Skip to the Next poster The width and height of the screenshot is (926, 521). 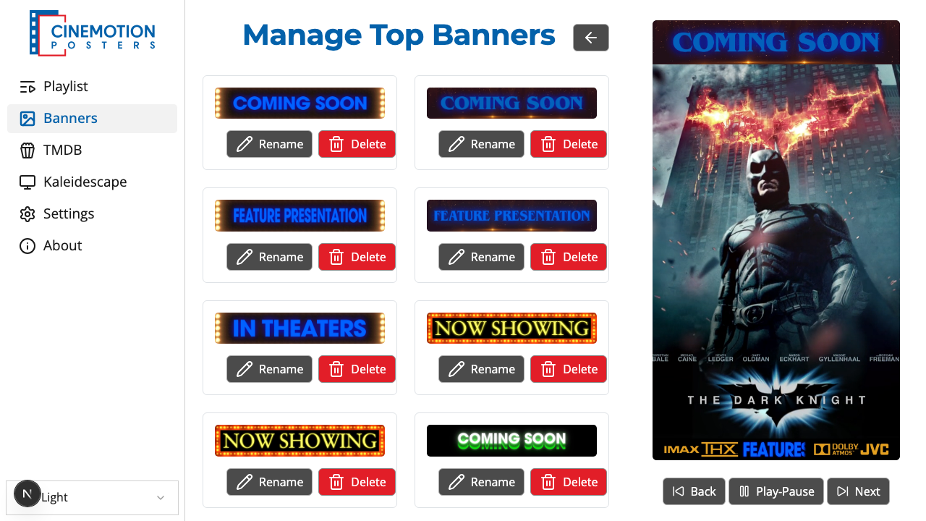[858, 491]
